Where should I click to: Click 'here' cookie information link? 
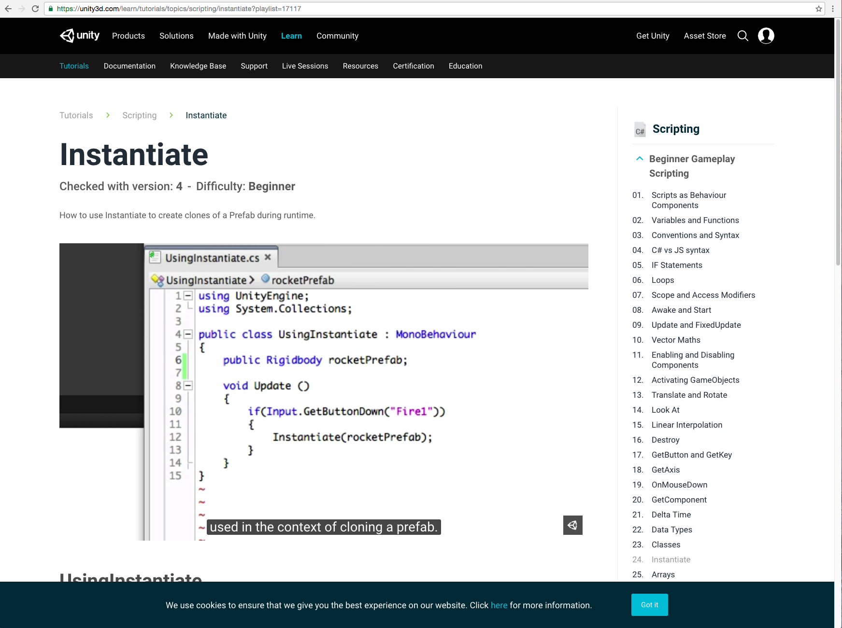click(x=499, y=605)
